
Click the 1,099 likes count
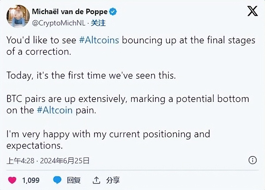[x=30, y=180]
